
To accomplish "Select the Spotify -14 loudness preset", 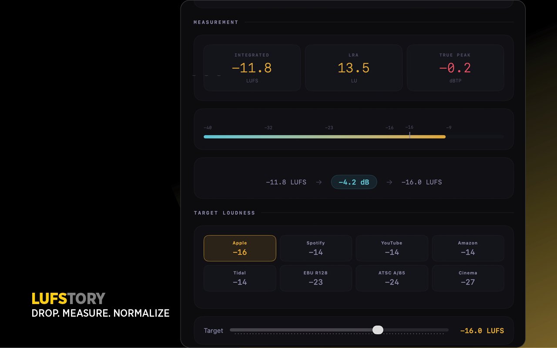I will tap(315, 248).
